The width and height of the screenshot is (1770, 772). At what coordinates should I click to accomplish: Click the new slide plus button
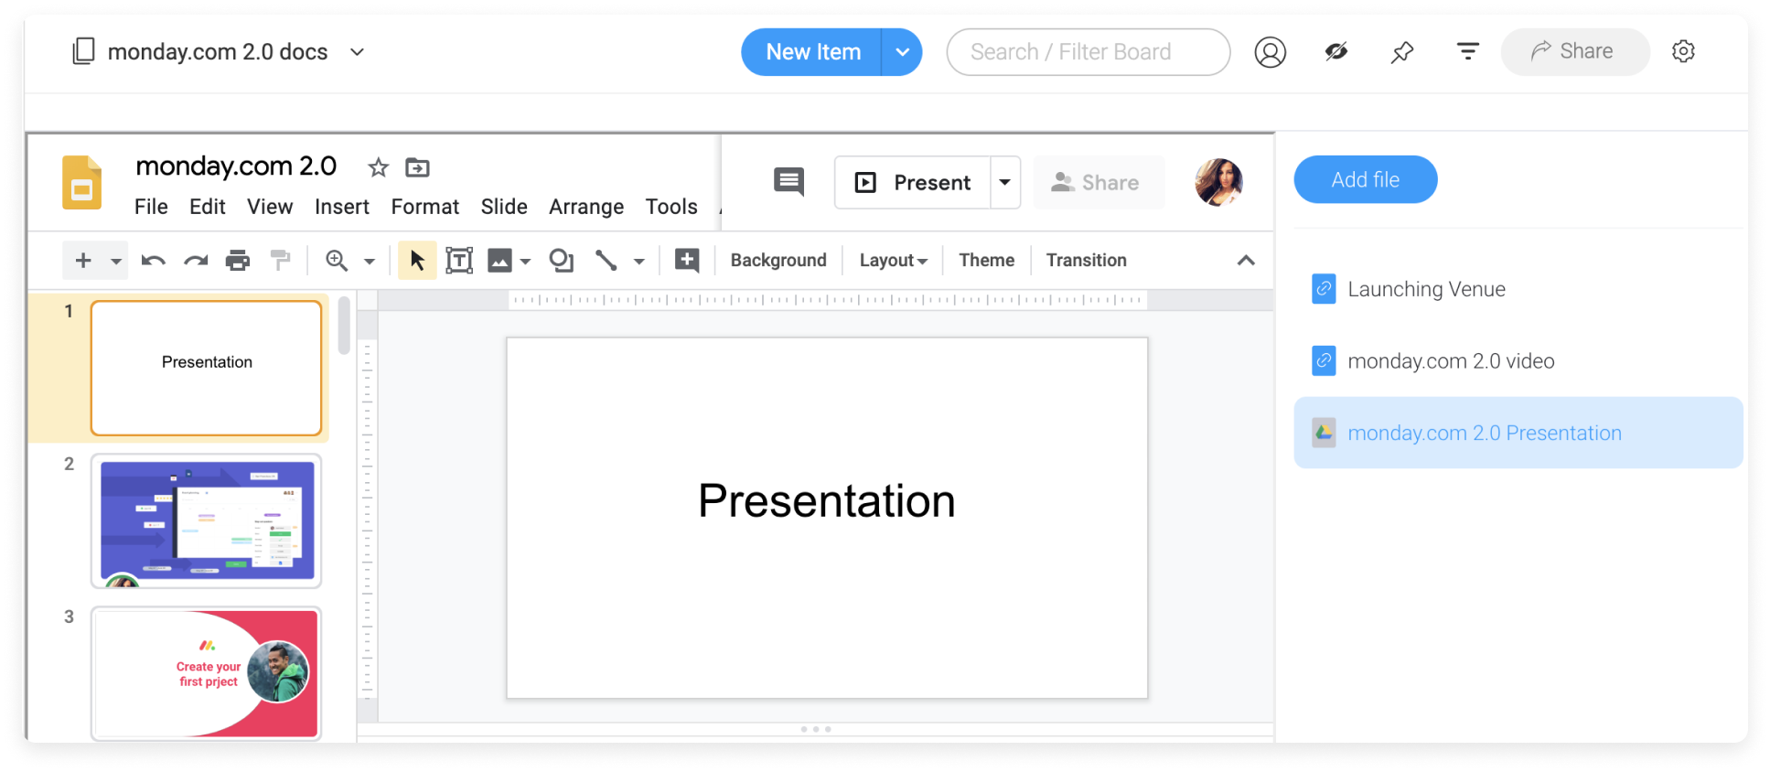83,261
